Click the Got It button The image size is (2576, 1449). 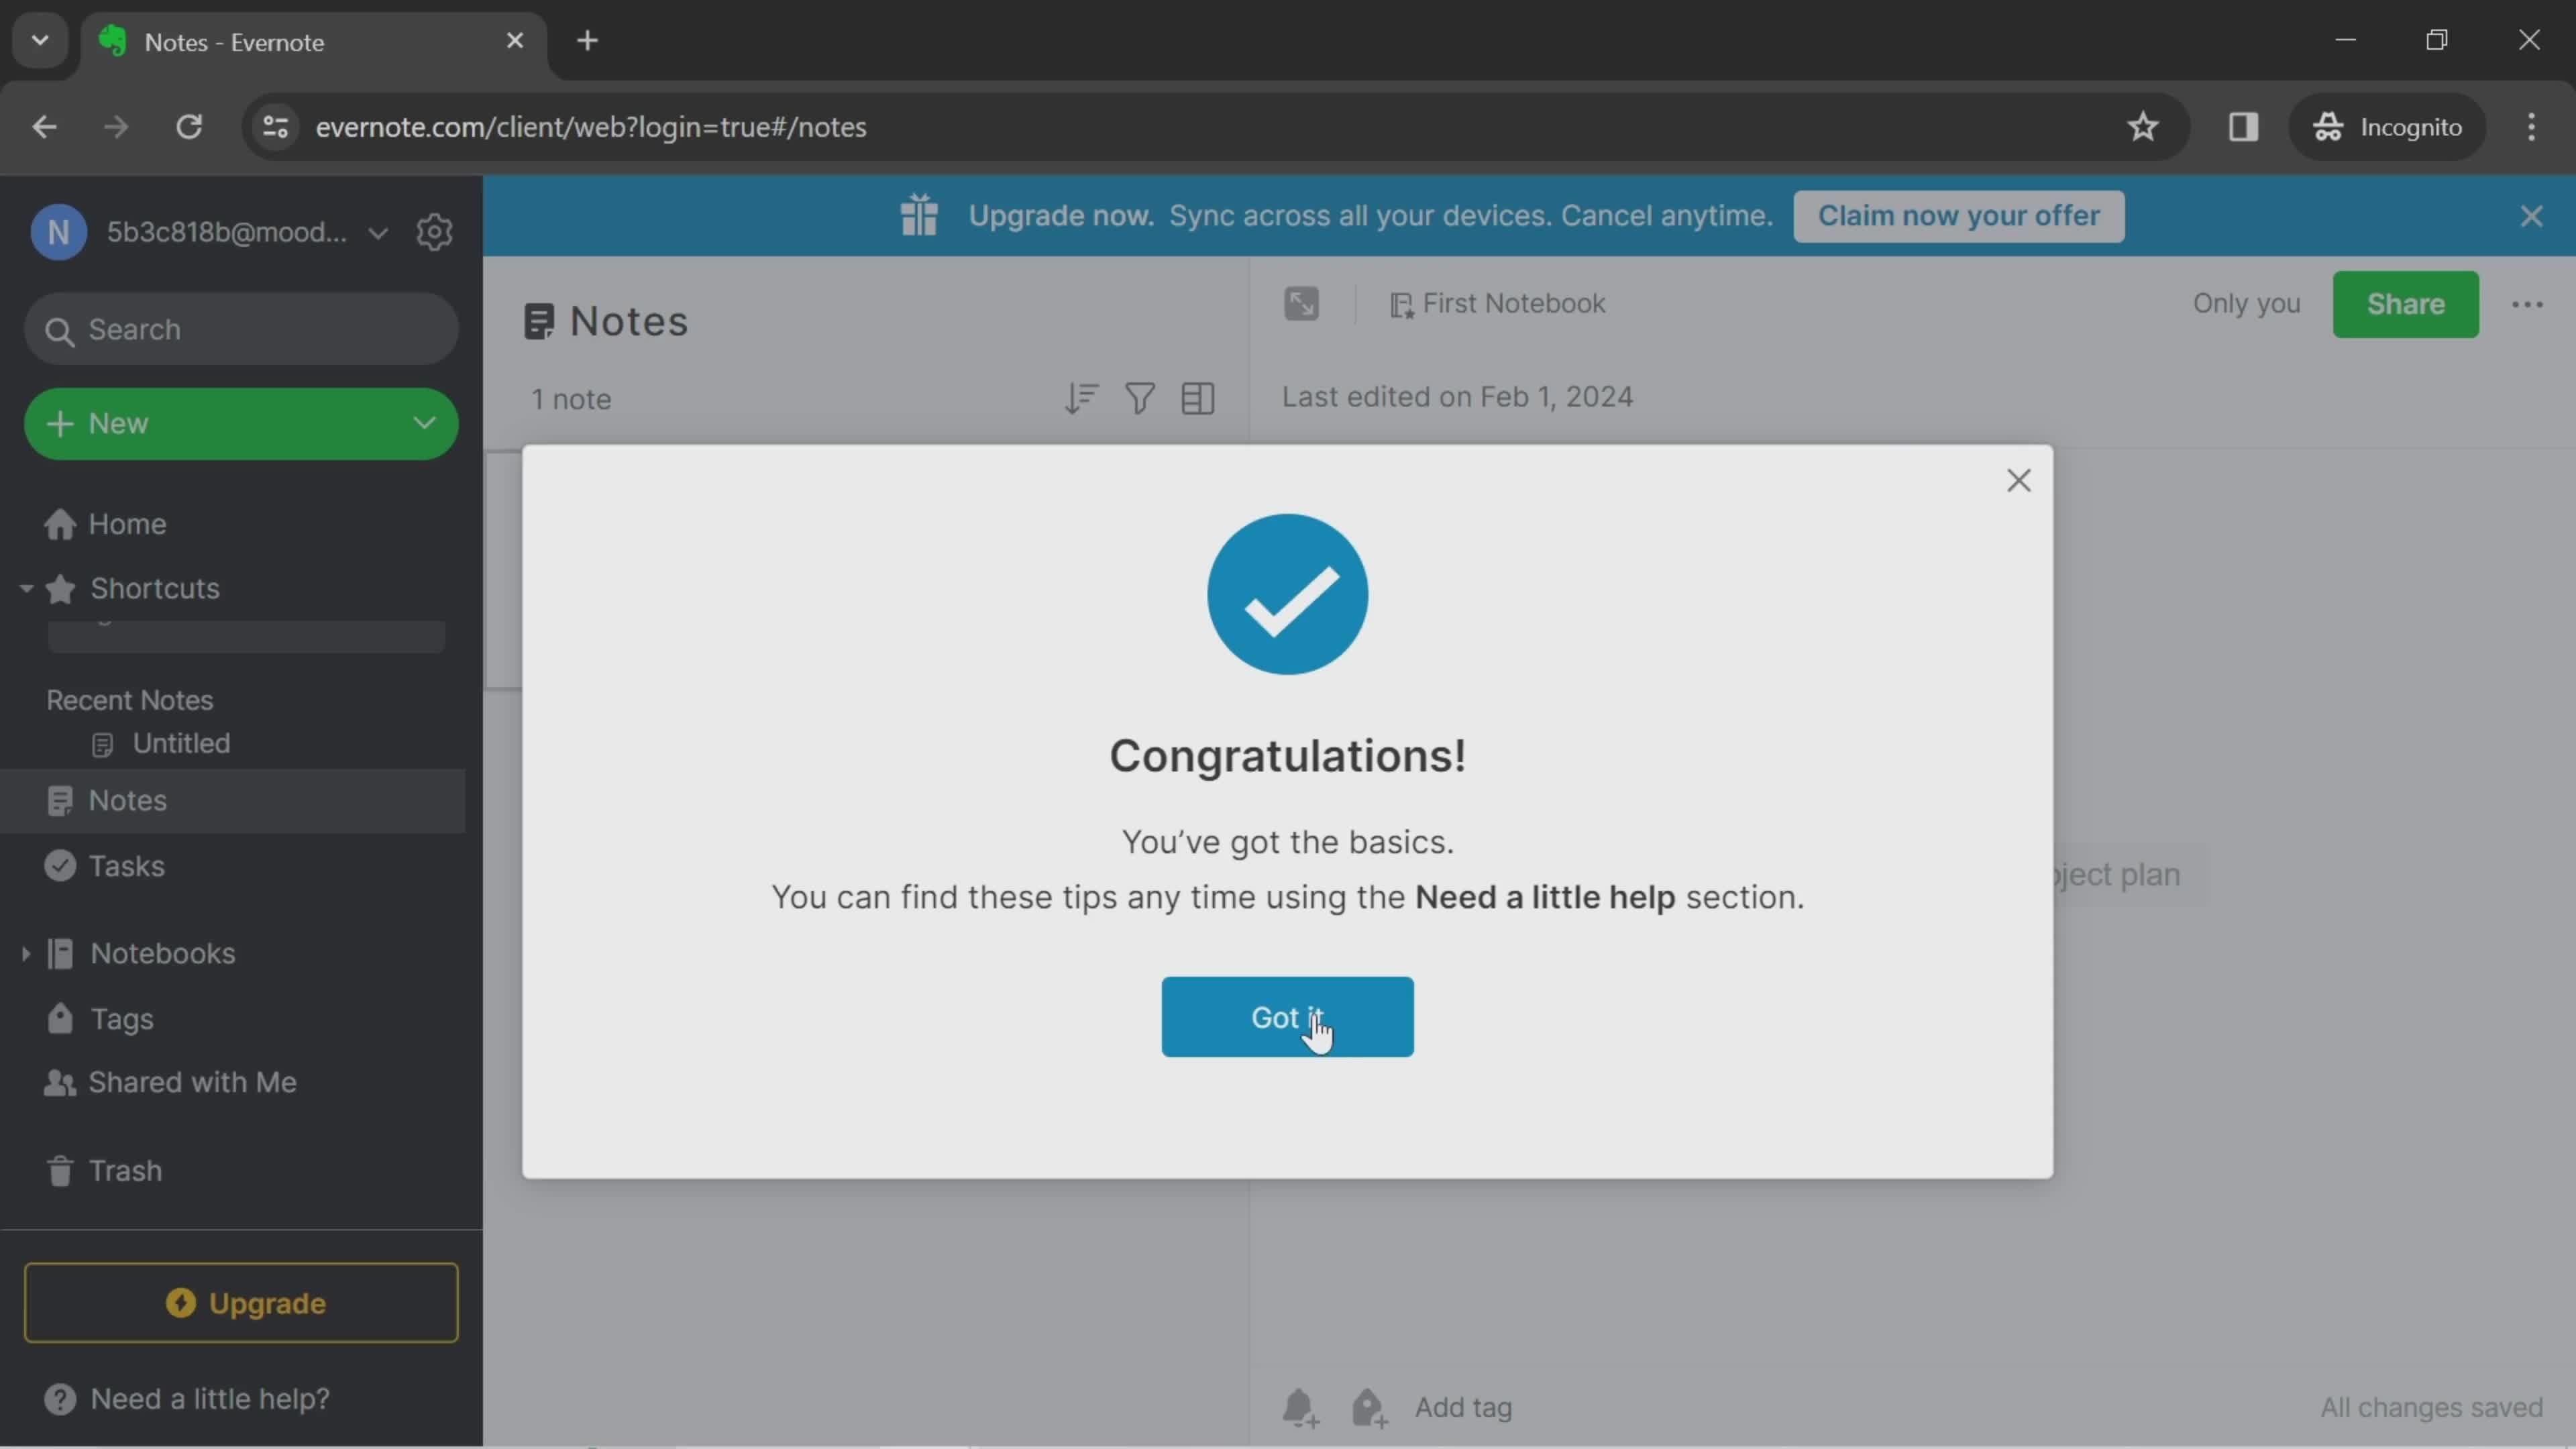coord(1288,1016)
